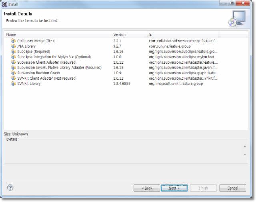
Task: Click the Subclipse (Required) feature icon
Action: pos(13,52)
